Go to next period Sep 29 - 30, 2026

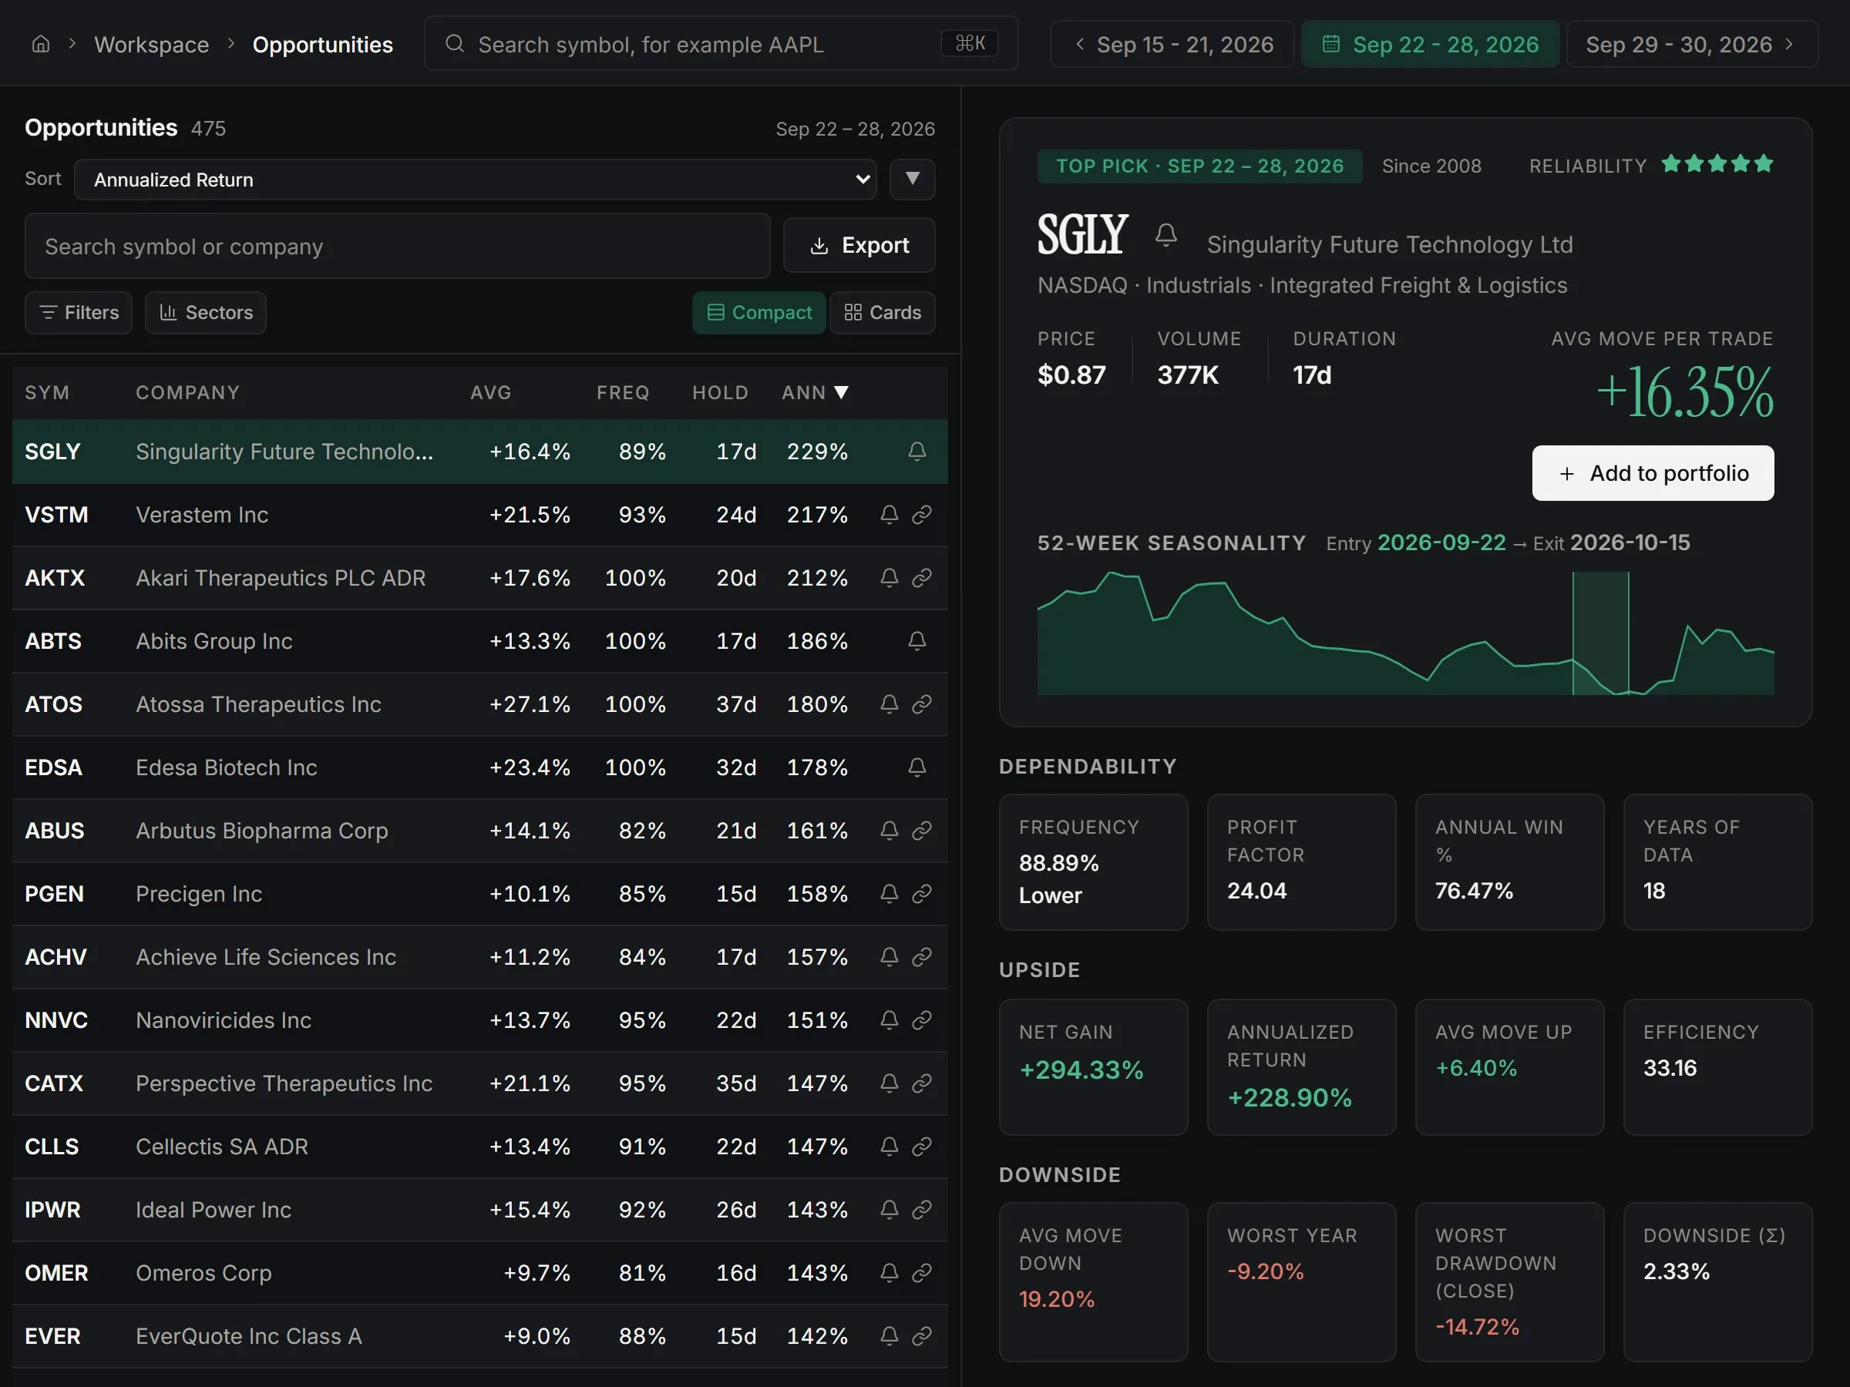tap(1692, 45)
